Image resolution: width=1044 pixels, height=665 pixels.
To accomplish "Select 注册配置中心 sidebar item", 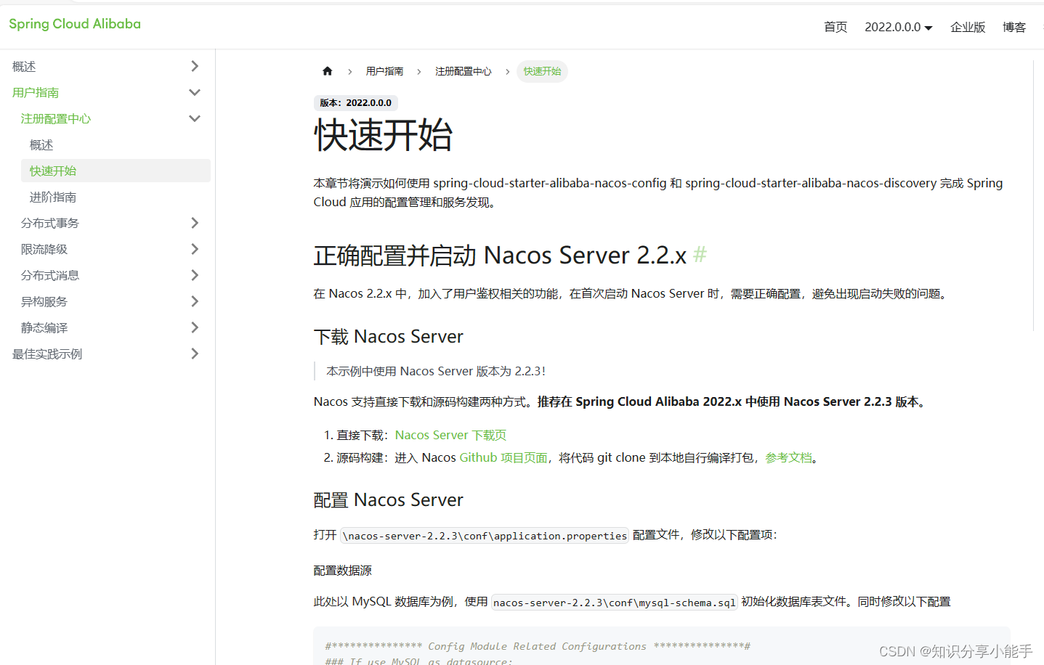I will pos(56,119).
